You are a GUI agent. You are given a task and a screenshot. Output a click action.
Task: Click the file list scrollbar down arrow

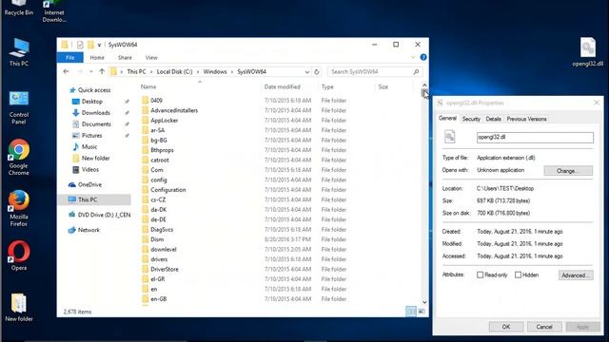point(424,302)
